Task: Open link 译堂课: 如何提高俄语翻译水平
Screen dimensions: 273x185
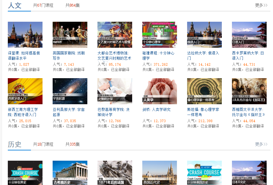Action: coord(24,56)
